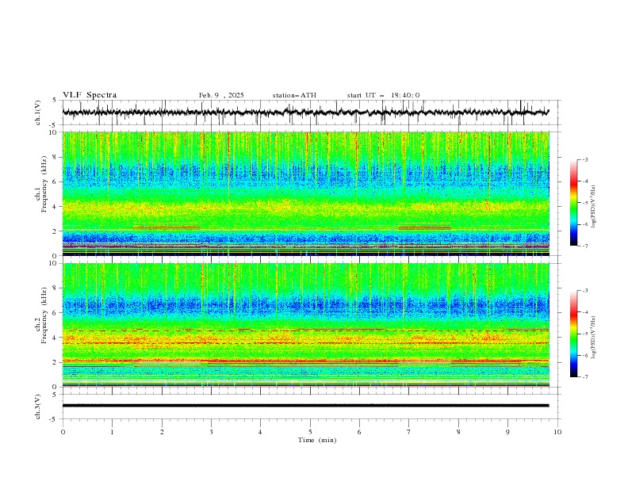628x485 pixels.
Task: Click the ch.1 spectrogram panel
Action: click(x=306, y=193)
